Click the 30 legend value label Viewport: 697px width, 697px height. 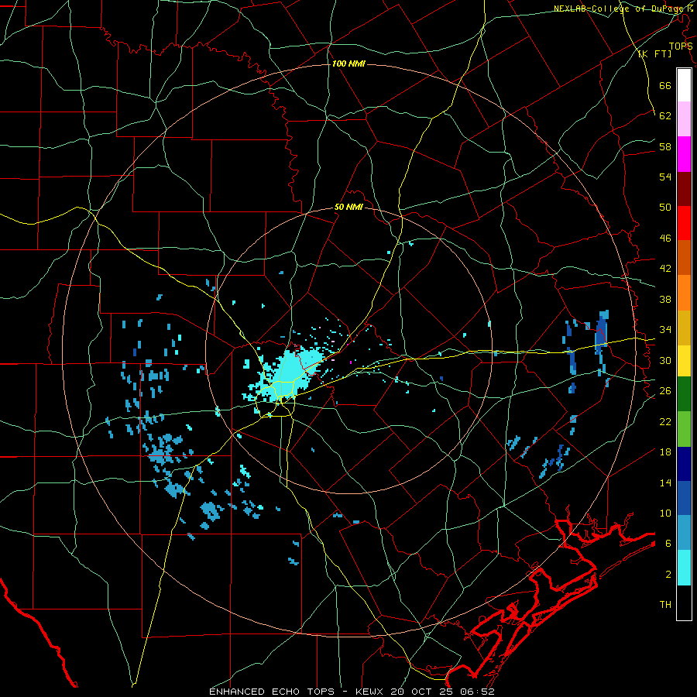[665, 360]
